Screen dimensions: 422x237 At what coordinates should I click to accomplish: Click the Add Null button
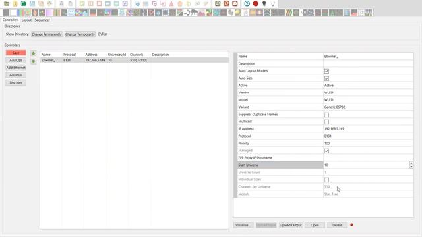click(16, 75)
